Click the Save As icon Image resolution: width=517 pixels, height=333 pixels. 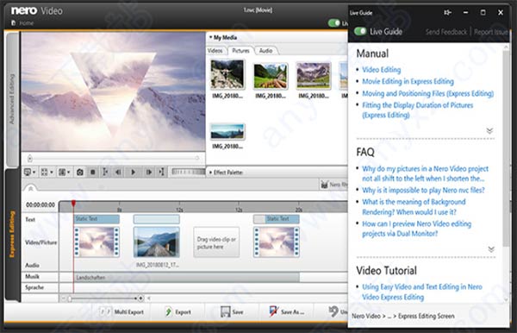pos(274,311)
